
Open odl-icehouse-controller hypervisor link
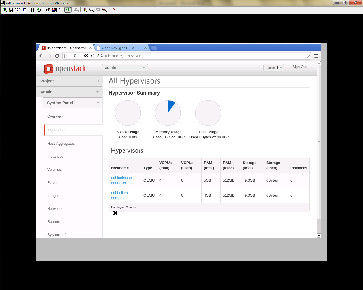(122, 180)
